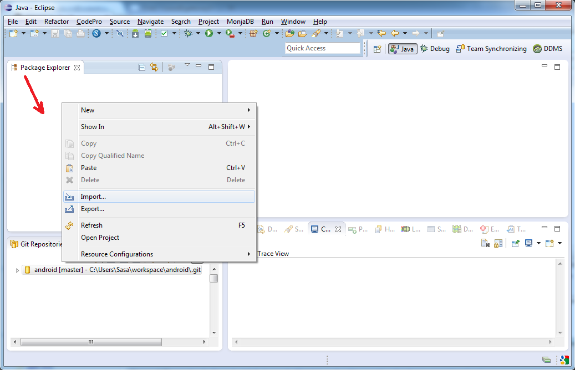
Task: Open the Refactor menu
Action: click(57, 22)
